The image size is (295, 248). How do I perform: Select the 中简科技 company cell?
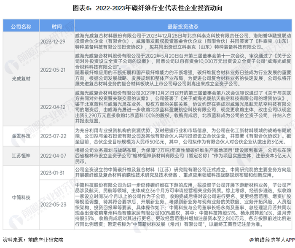click(x=21, y=197)
